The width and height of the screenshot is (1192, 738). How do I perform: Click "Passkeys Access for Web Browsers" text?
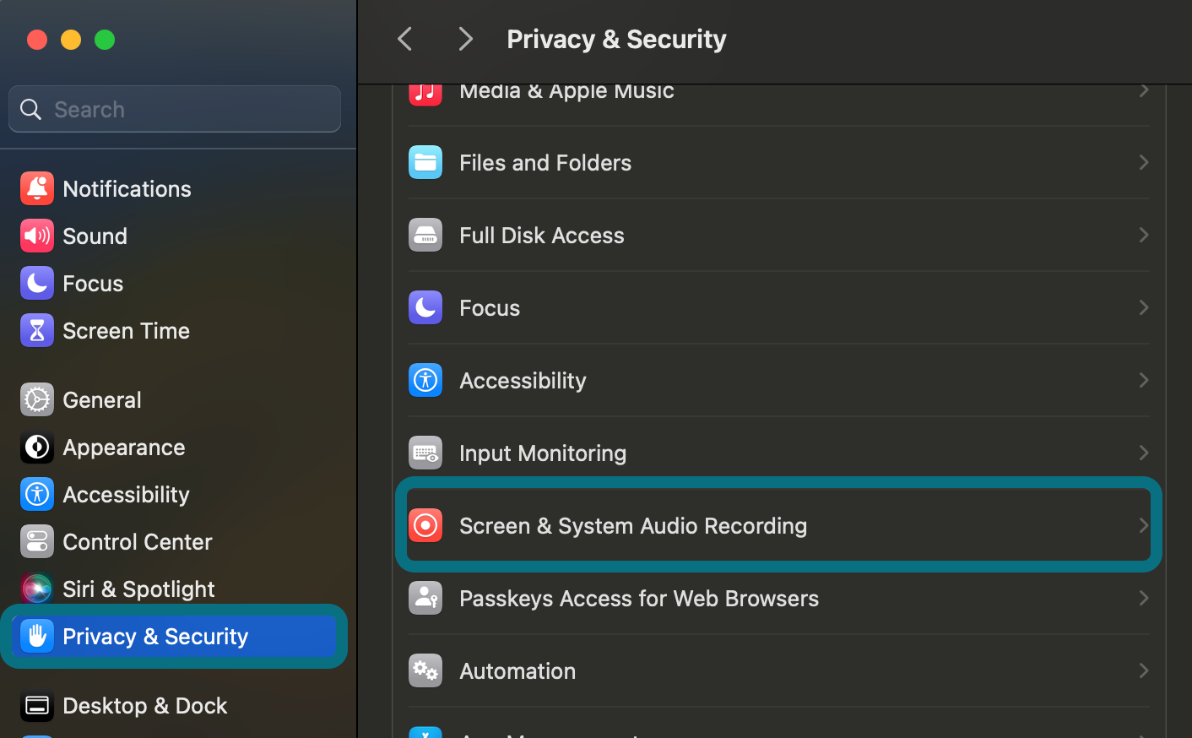coord(639,598)
